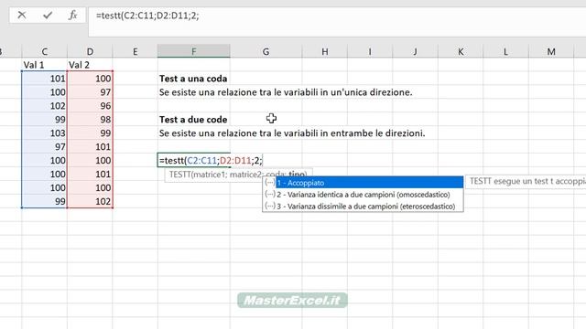Image resolution: width=586 pixels, height=329 pixels.
Task: Select column G header
Action: (x=266, y=51)
